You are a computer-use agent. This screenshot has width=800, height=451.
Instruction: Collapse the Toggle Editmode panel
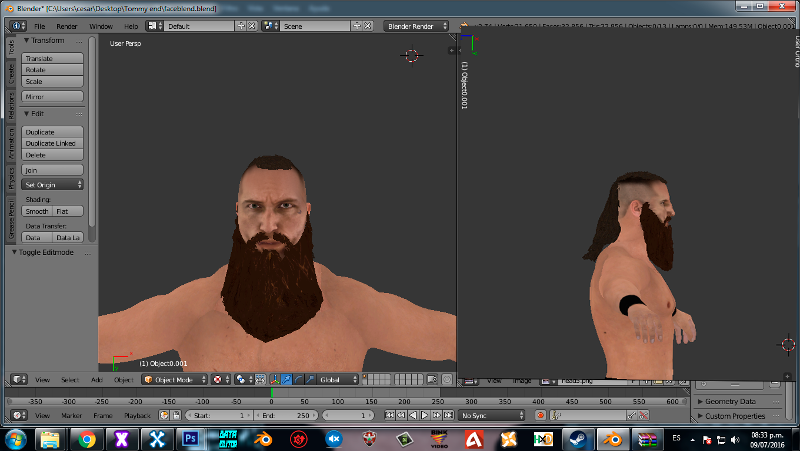tap(15, 253)
